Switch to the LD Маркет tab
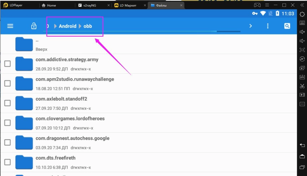This screenshot has width=307, height=176. pos(129,5)
